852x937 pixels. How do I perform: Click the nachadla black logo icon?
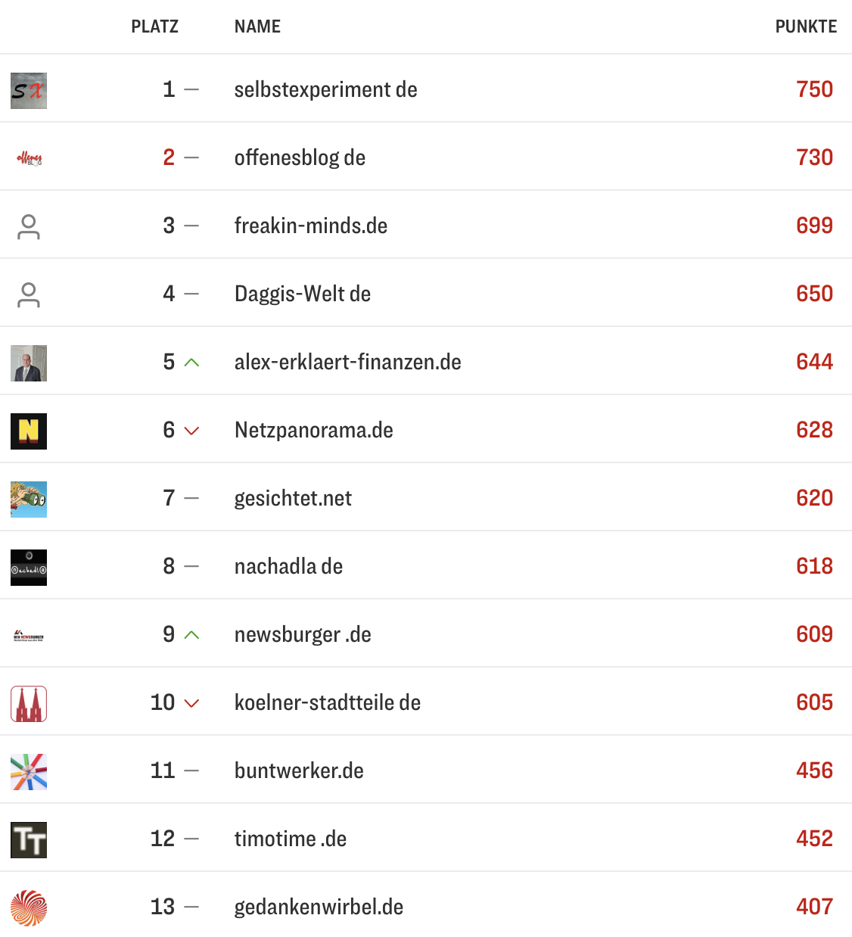pyautogui.click(x=29, y=568)
